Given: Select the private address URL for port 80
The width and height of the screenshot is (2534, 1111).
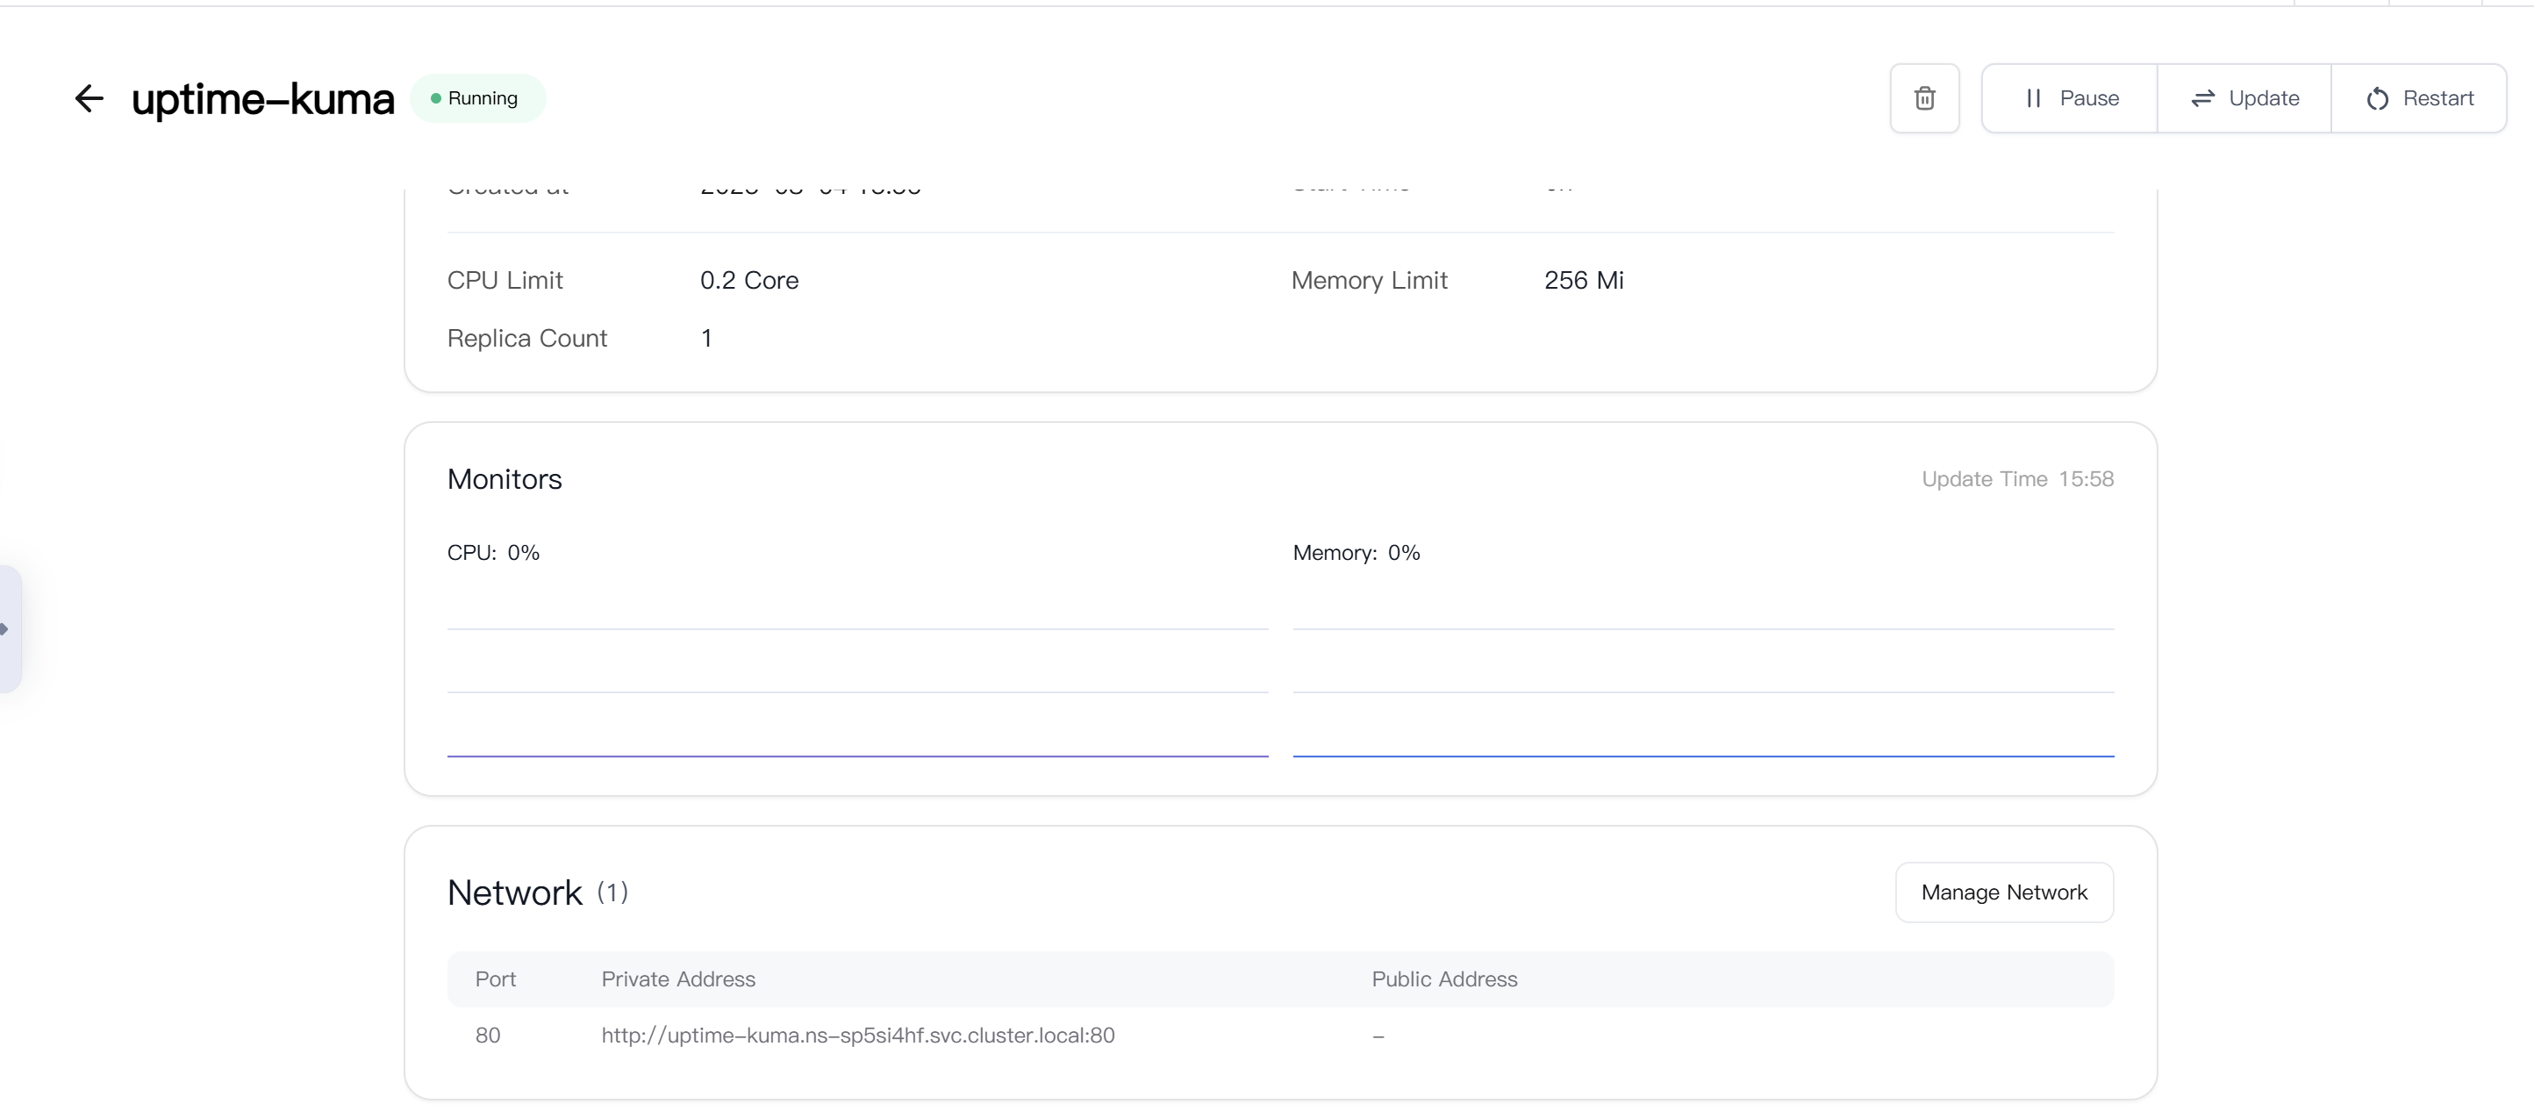Looking at the screenshot, I should click(858, 1036).
